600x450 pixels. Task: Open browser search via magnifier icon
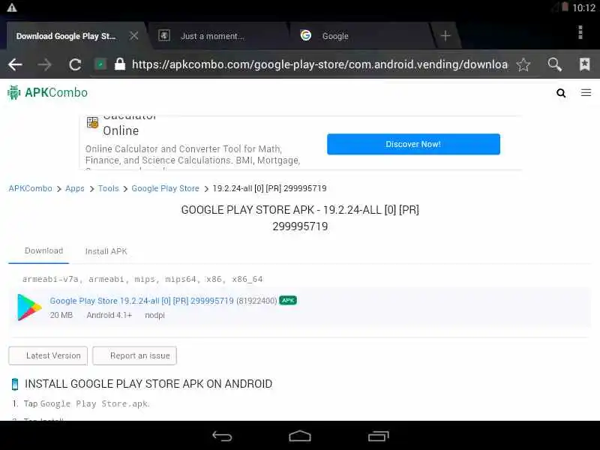[x=554, y=64]
